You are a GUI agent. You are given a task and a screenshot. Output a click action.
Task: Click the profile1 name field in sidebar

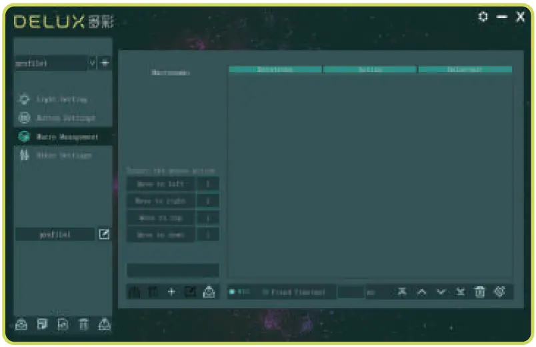pos(55,234)
